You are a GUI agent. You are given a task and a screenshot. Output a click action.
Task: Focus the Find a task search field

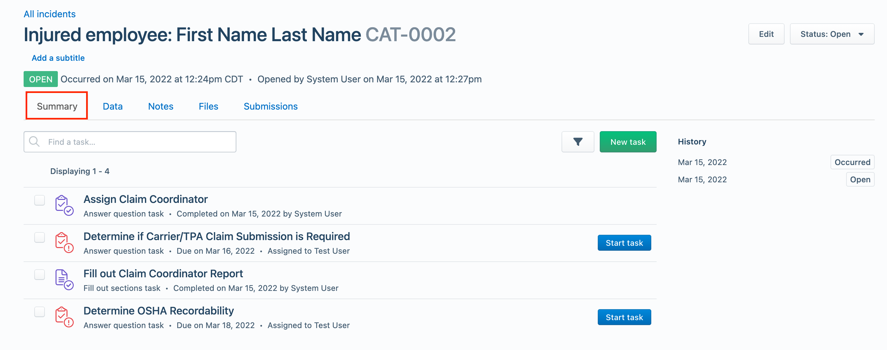pyautogui.click(x=130, y=142)
